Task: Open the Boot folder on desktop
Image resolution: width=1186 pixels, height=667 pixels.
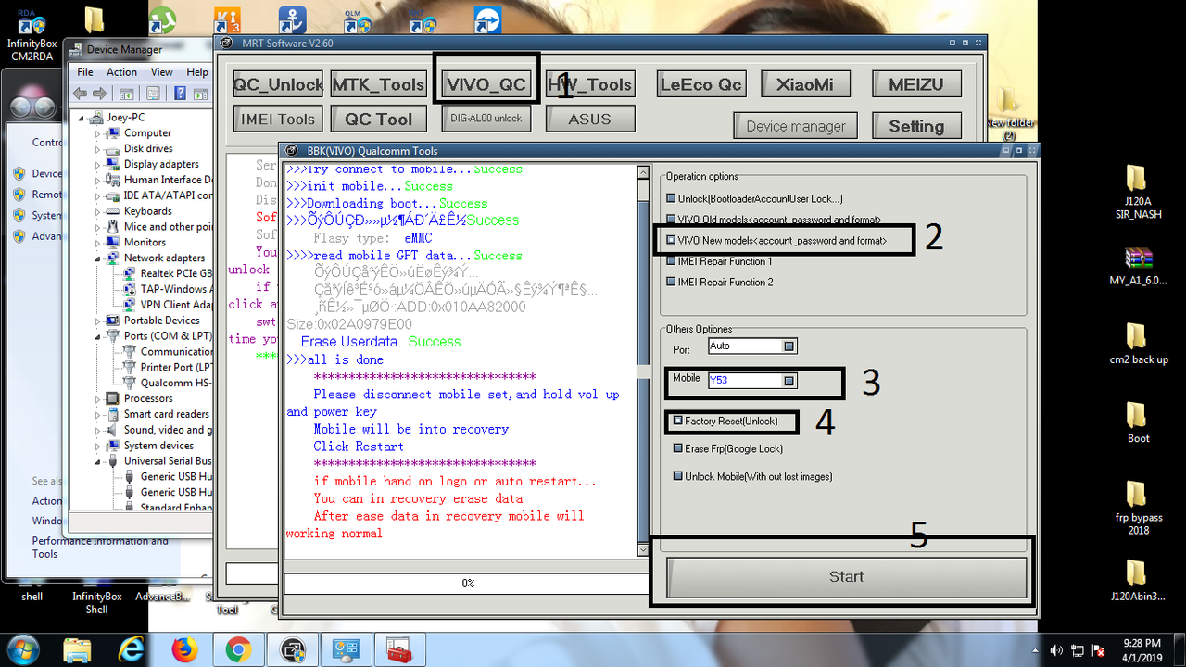Action: coord(1138,422)
